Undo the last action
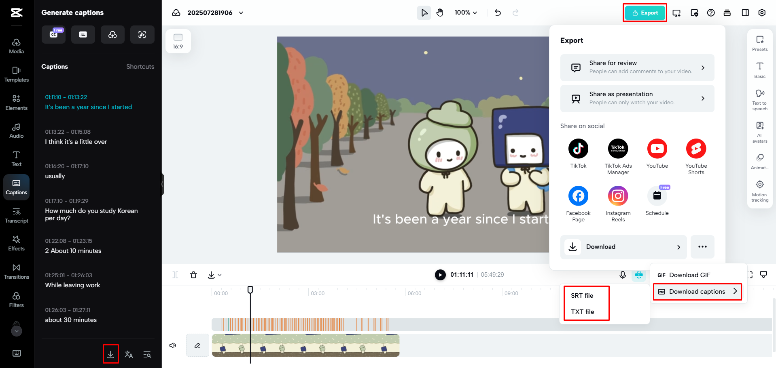This screenshot has width=776, height=368. (x=498, y=13)
